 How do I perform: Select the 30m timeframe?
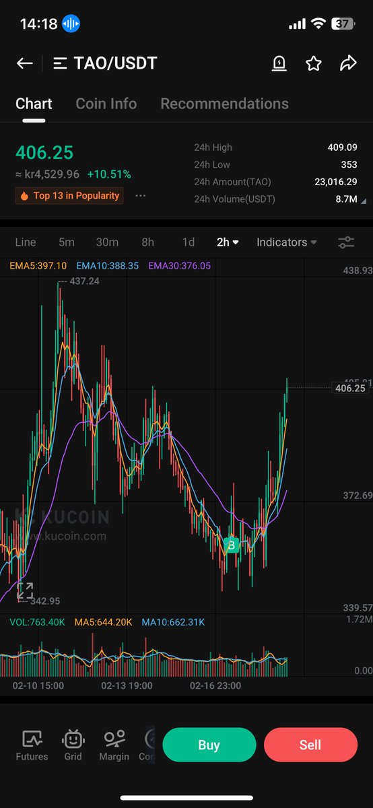(107, 242)
